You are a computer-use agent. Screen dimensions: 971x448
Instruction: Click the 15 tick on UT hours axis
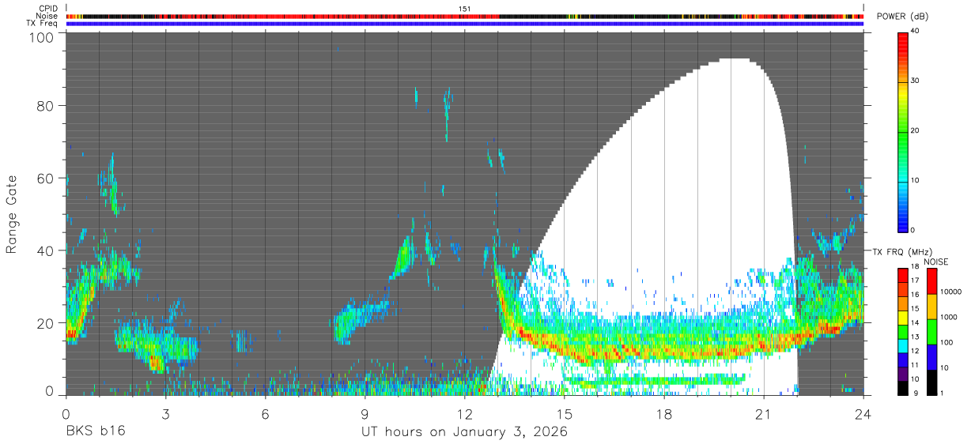point(565,413)
